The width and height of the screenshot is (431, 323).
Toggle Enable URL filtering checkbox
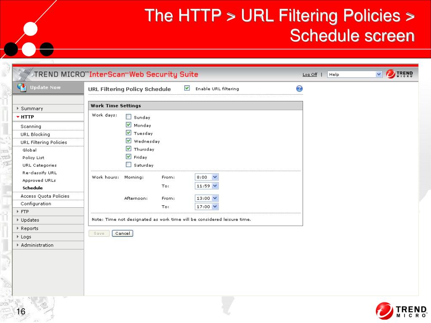point(187,88)
